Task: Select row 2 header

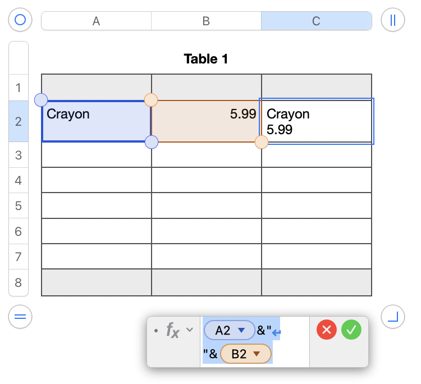Action: click(x=19, y=121)
